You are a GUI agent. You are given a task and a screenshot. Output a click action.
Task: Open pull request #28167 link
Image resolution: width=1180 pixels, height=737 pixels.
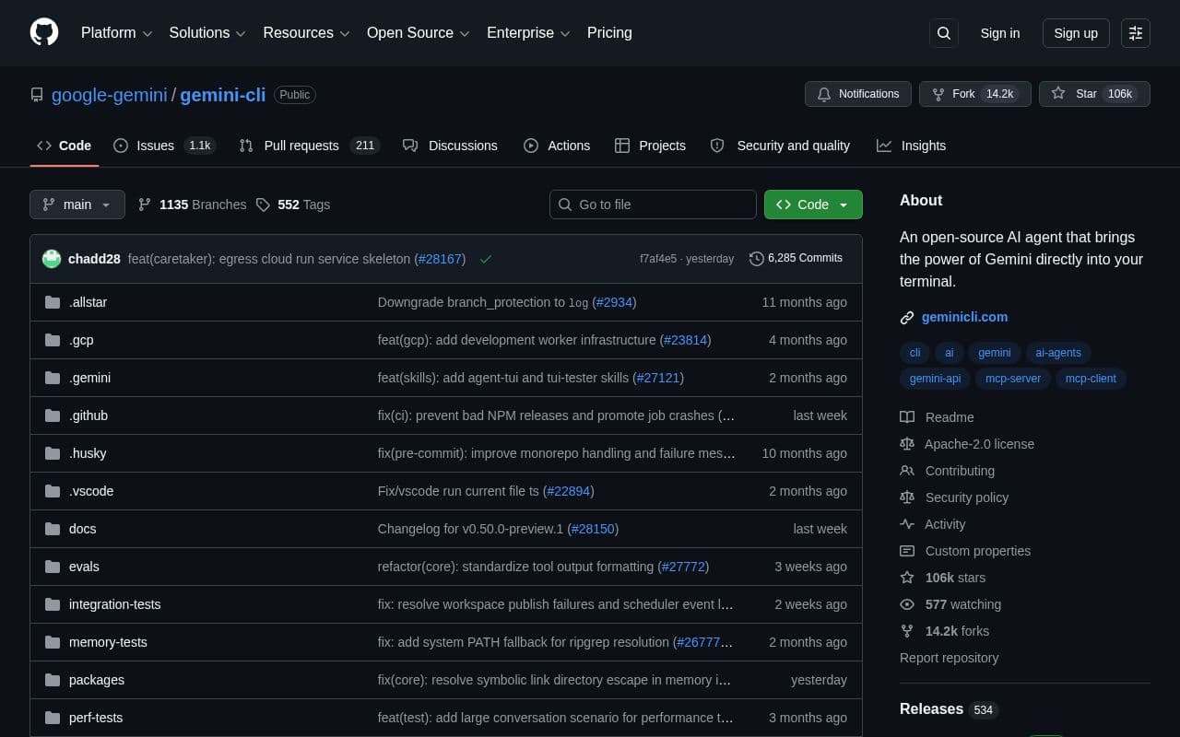[x=440, y=259]
